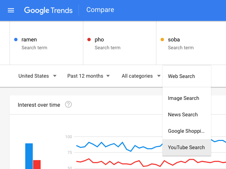Screen dimensions: 226x169
Task: Choose YouTube Search option
Action: click(186, 147)
